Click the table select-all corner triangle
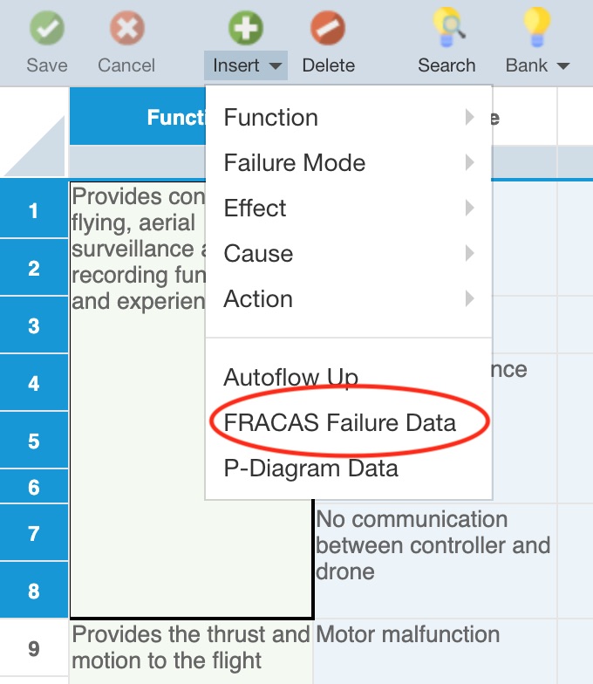Image resolution: width=593 pixels, height=684 pixels. click(x=34, y=147)
